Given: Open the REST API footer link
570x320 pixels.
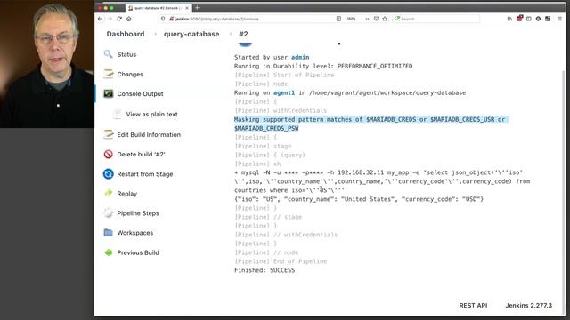Looking at the screenshot, I should (473, 305).
